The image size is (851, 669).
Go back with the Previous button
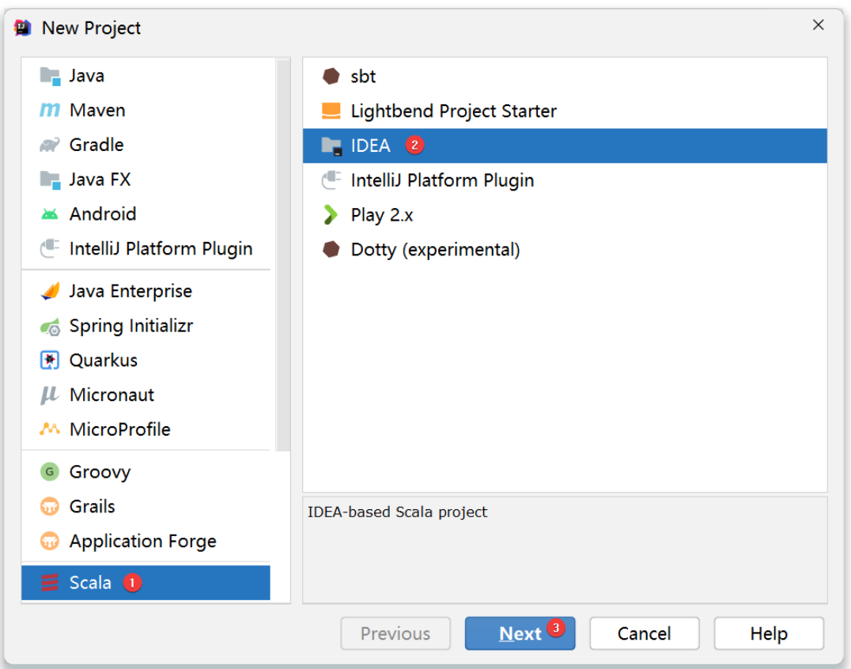pos(395,633)
